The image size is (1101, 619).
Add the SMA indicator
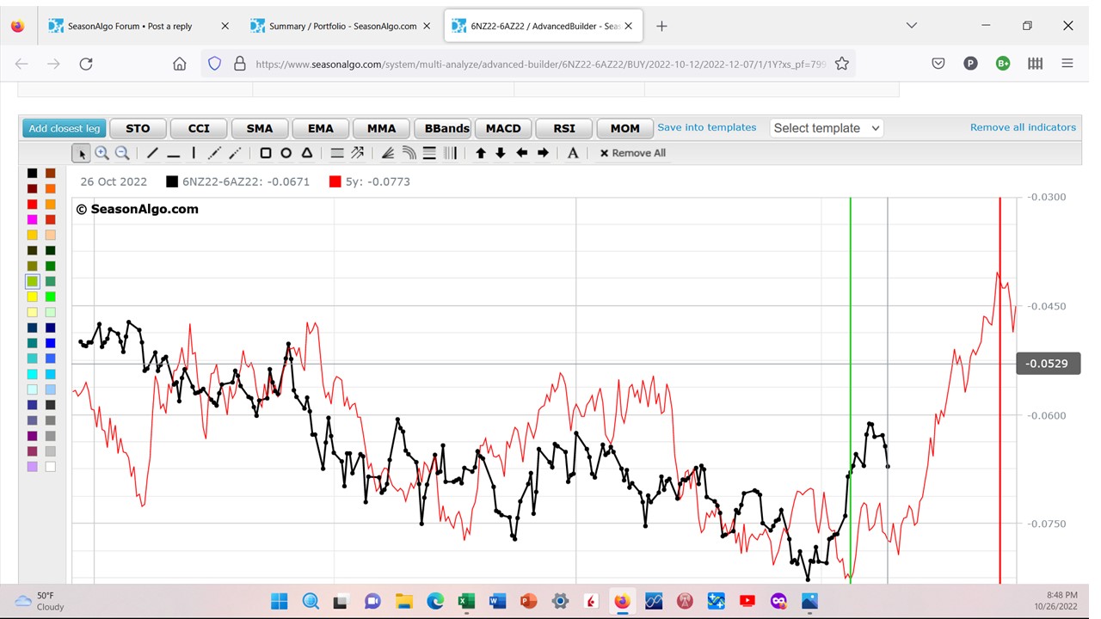[260, 128]
